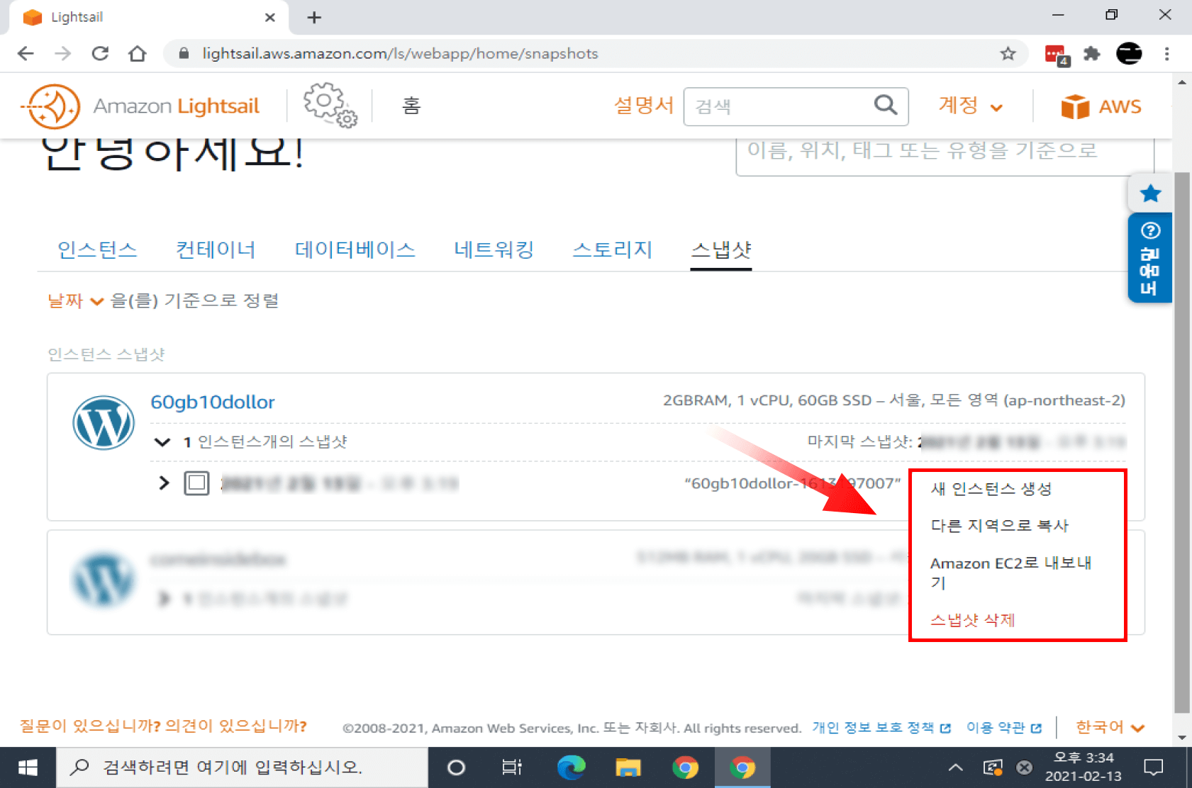This screenshot has width=1192, height=788.
Task: Click the Amazon Lightsail logo
Action: point(140,106)
